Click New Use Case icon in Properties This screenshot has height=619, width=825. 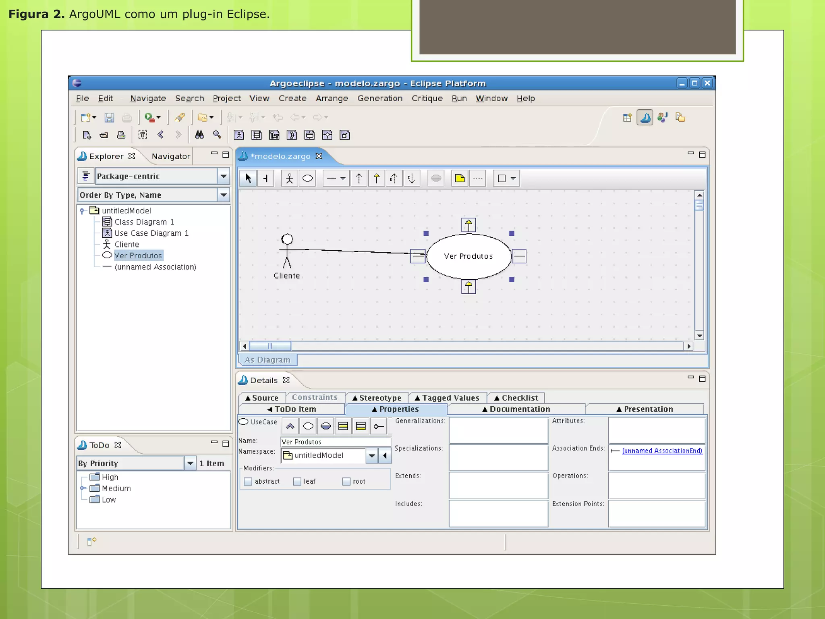pyautogui.click(x=308, y=426)
